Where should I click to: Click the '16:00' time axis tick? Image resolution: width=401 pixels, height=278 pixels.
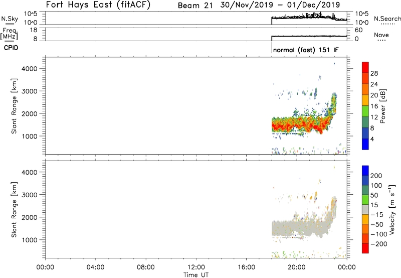click(246, 267)
